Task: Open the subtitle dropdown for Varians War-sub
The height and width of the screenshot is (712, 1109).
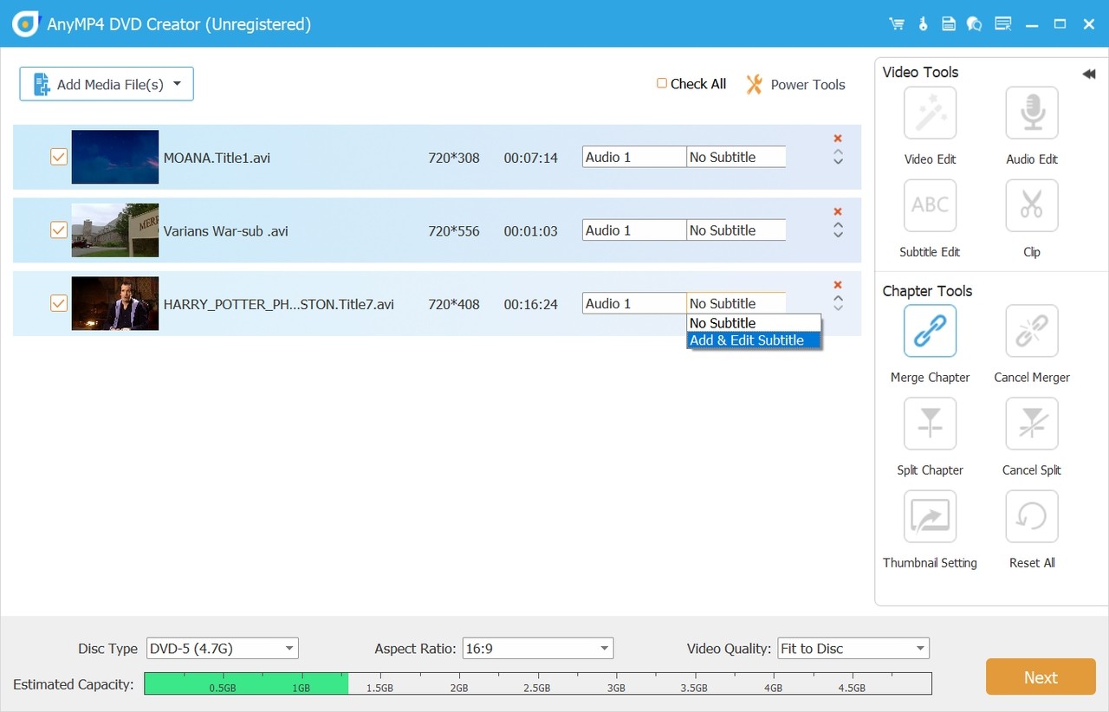Action: coord(736,230)
